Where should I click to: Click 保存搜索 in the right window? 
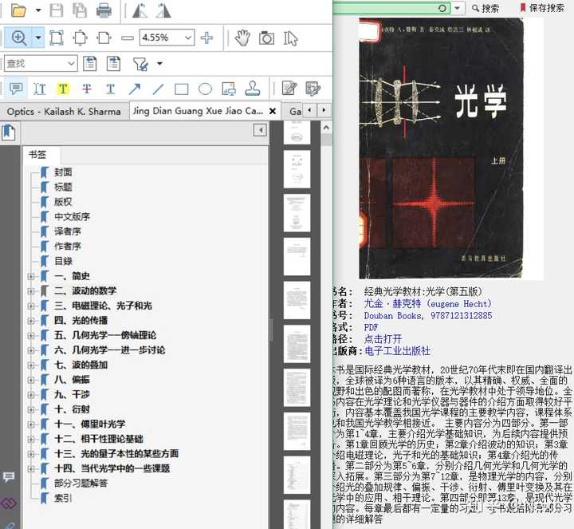(x=542, y=8)
